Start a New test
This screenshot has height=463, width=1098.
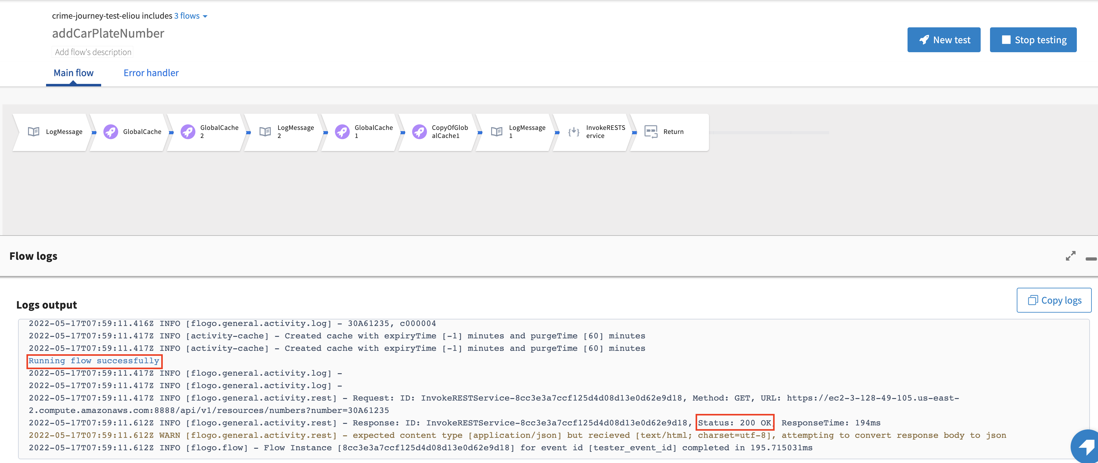(x=944, y=39)
